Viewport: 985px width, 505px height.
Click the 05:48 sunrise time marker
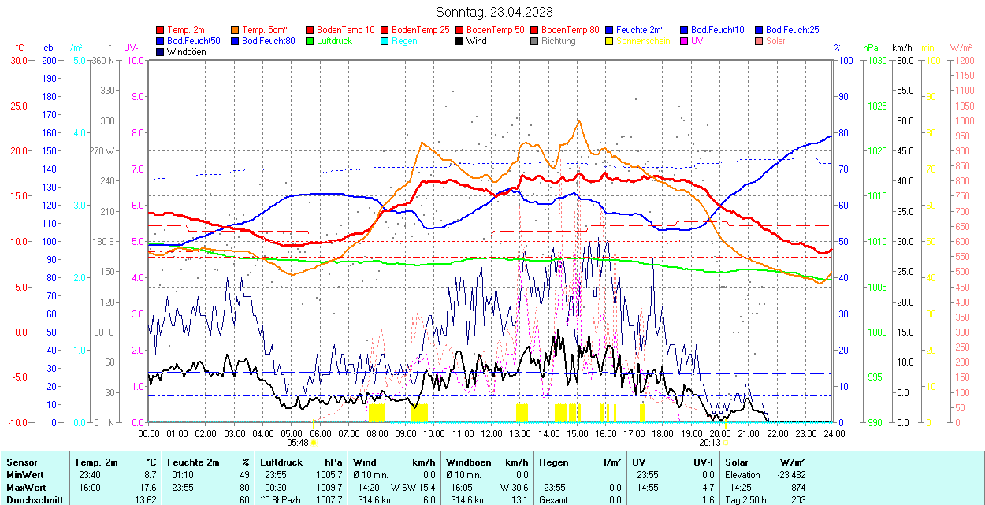coord(297,442)
